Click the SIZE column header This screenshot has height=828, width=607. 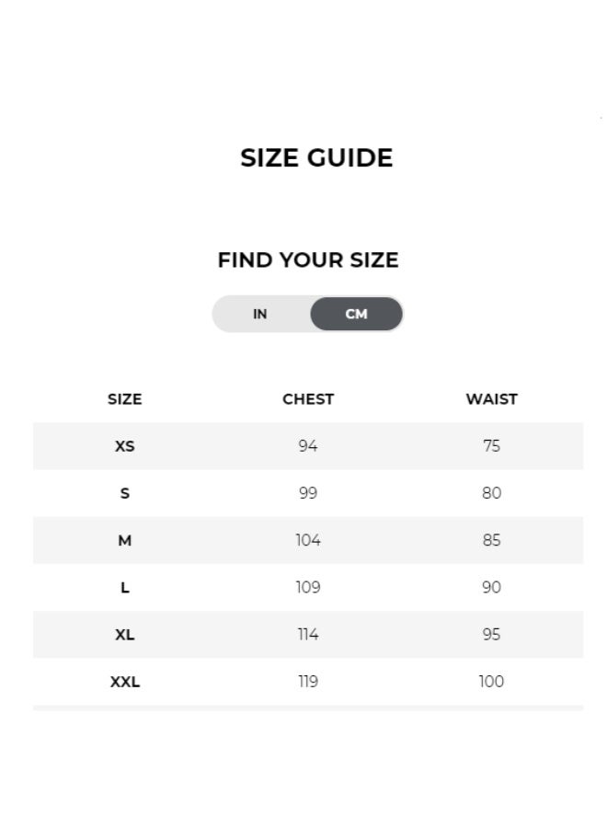coord(124,399)
